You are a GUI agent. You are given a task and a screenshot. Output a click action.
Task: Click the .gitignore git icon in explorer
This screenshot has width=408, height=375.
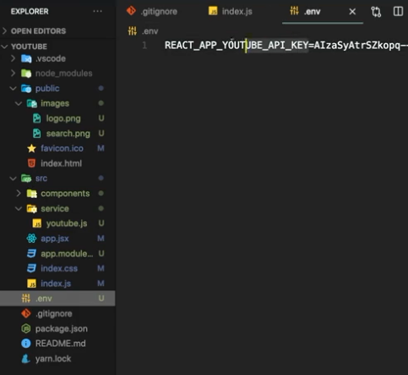point(26,313)
